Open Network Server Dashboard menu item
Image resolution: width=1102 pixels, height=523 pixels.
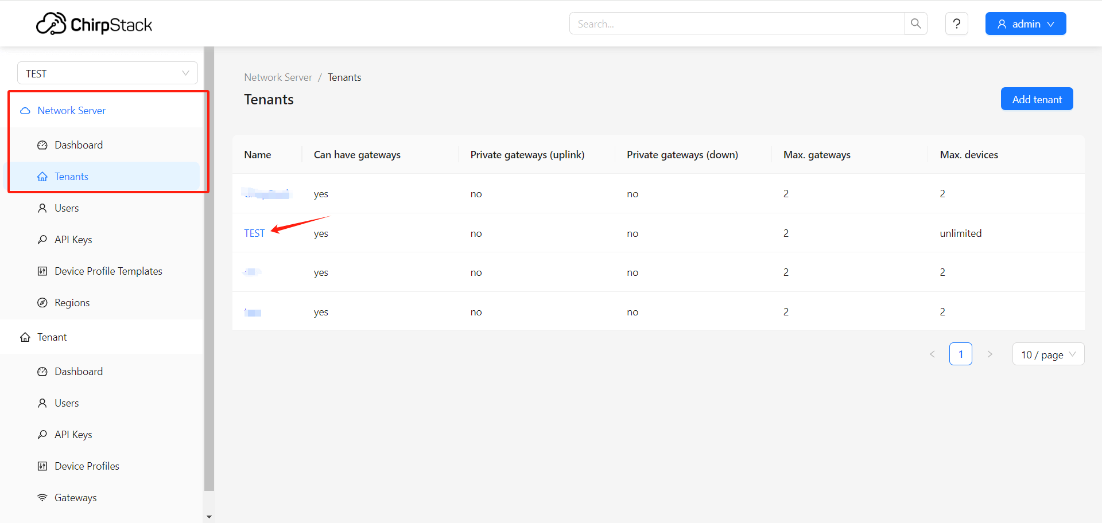(102, 145)
